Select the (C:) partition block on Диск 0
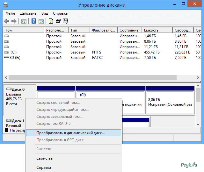 point(111,100)
